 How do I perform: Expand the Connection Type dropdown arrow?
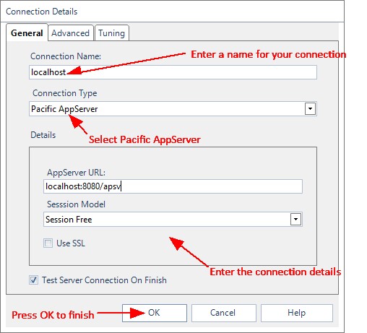click(310, 109)
